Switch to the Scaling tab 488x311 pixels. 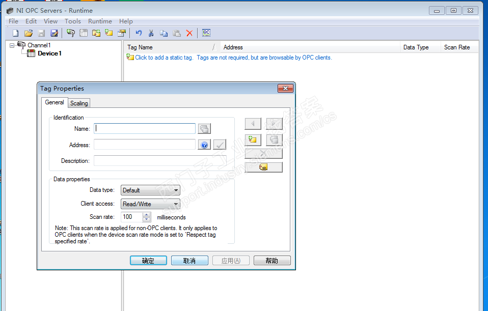[79, 103]
